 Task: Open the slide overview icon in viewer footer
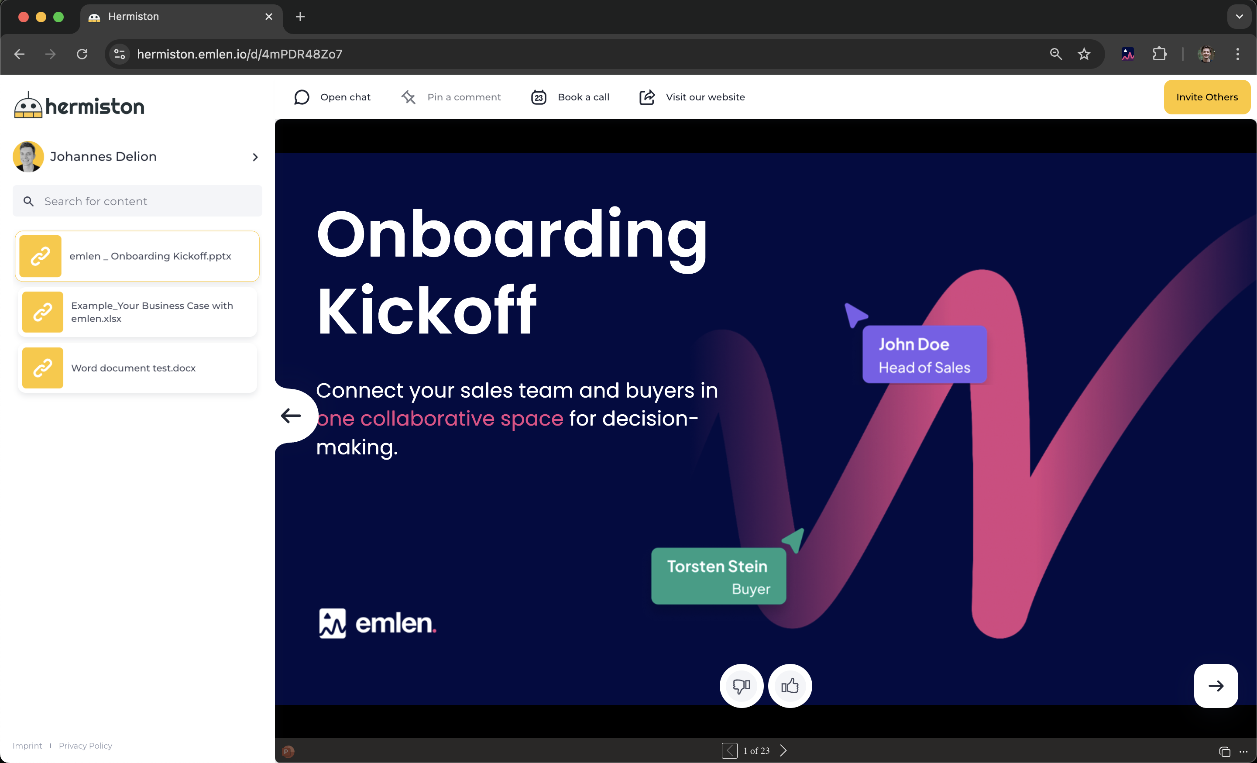(1224, 751)
